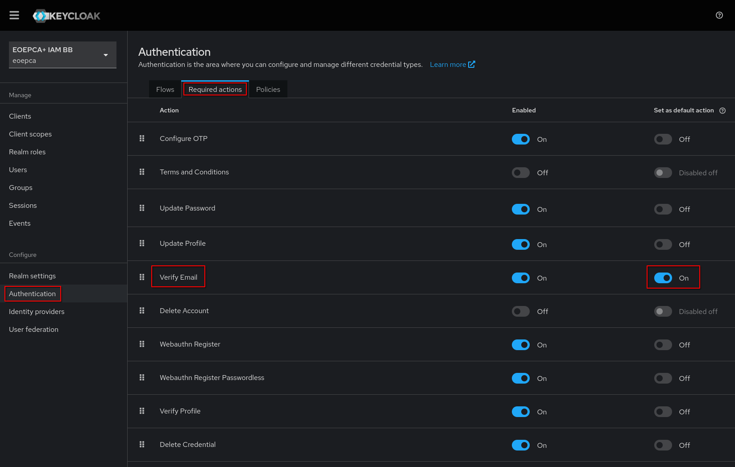Screen dimensions: 735x467
Task: Disable the Delete Credential enabled toggle
Action: [520, 445]
